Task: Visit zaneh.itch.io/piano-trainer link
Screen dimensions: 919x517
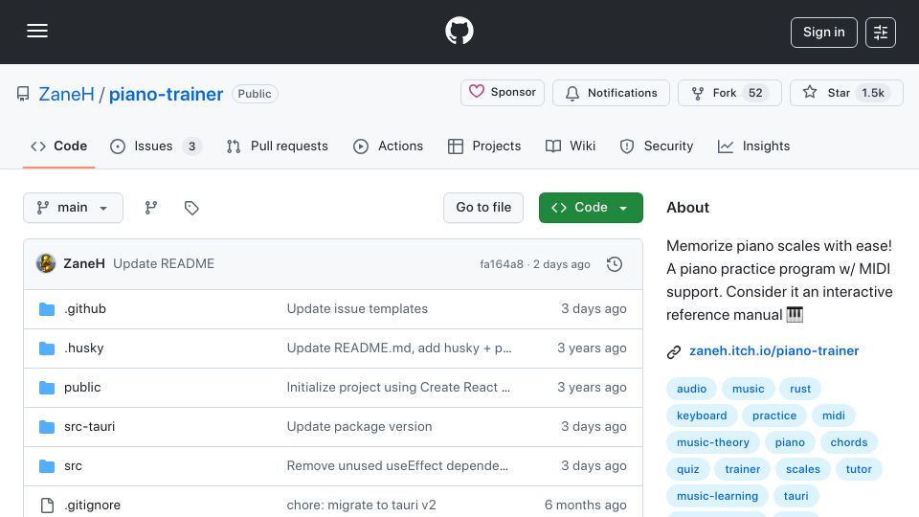Action: click(x=773, y=351)
